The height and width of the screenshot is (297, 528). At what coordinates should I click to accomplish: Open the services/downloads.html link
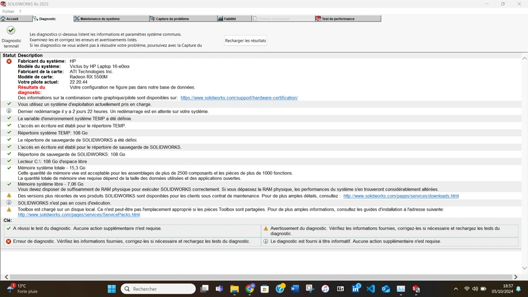401,196
